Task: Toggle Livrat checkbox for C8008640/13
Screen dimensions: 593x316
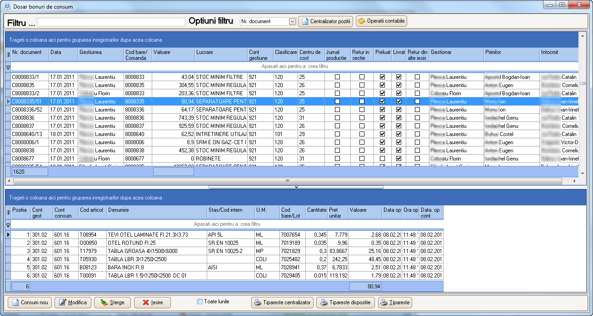Action: point(399,134)
